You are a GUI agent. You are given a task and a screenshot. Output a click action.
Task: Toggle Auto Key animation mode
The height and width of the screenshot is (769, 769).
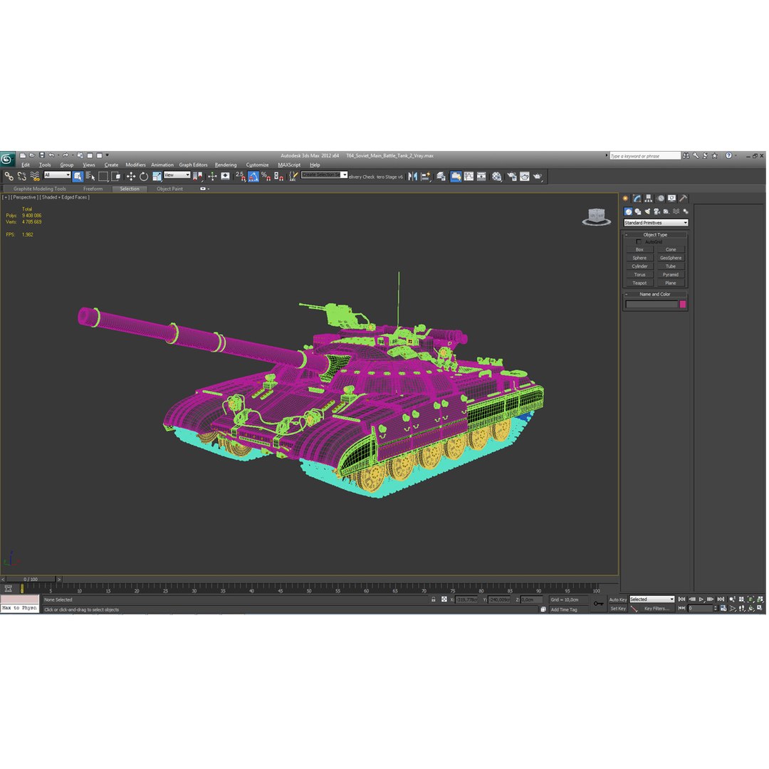pos(617,600)
